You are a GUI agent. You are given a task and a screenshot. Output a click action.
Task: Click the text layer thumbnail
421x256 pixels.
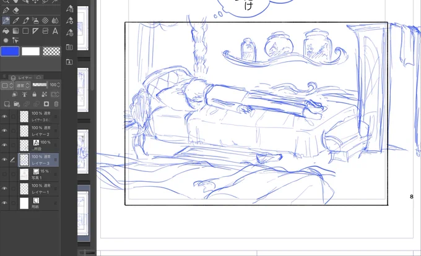[24, 145]
